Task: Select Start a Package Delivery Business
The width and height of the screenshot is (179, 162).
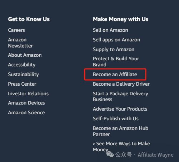Action: point(120,96)
